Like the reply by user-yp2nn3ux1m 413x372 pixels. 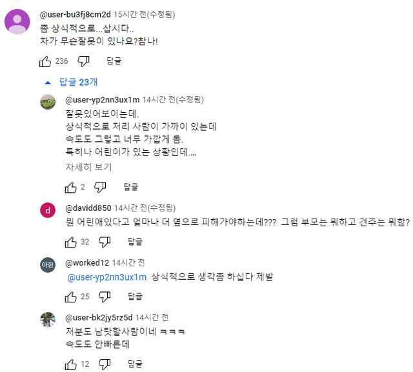coord(71,187)
